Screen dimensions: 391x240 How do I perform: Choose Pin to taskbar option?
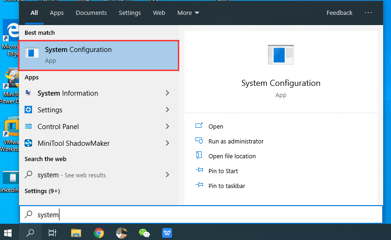227,186
